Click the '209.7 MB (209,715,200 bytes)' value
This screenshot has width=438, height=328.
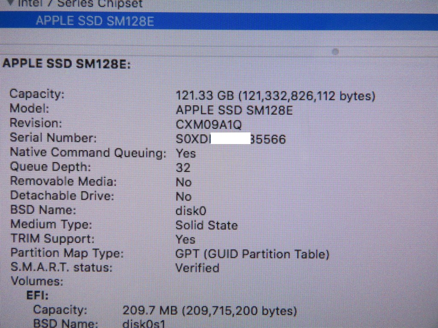pos(210,310)
